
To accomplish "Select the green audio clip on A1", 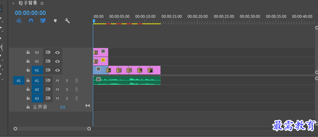I will [127, 80].
